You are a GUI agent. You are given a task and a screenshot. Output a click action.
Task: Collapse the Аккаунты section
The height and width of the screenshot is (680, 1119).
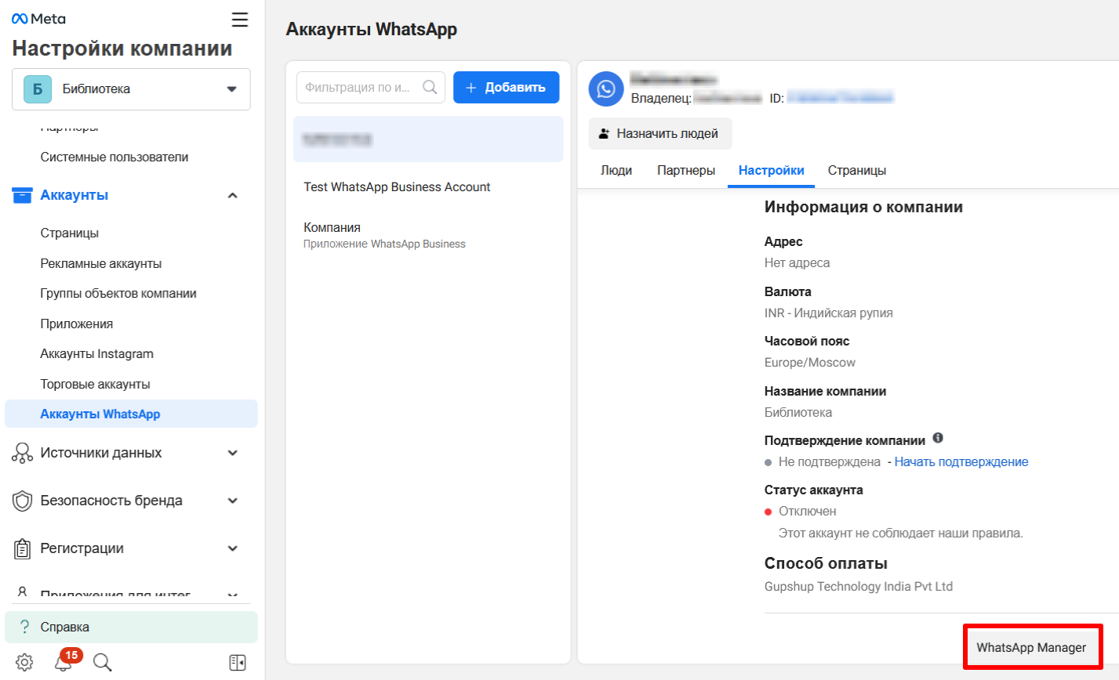click(x=232, y=195)
